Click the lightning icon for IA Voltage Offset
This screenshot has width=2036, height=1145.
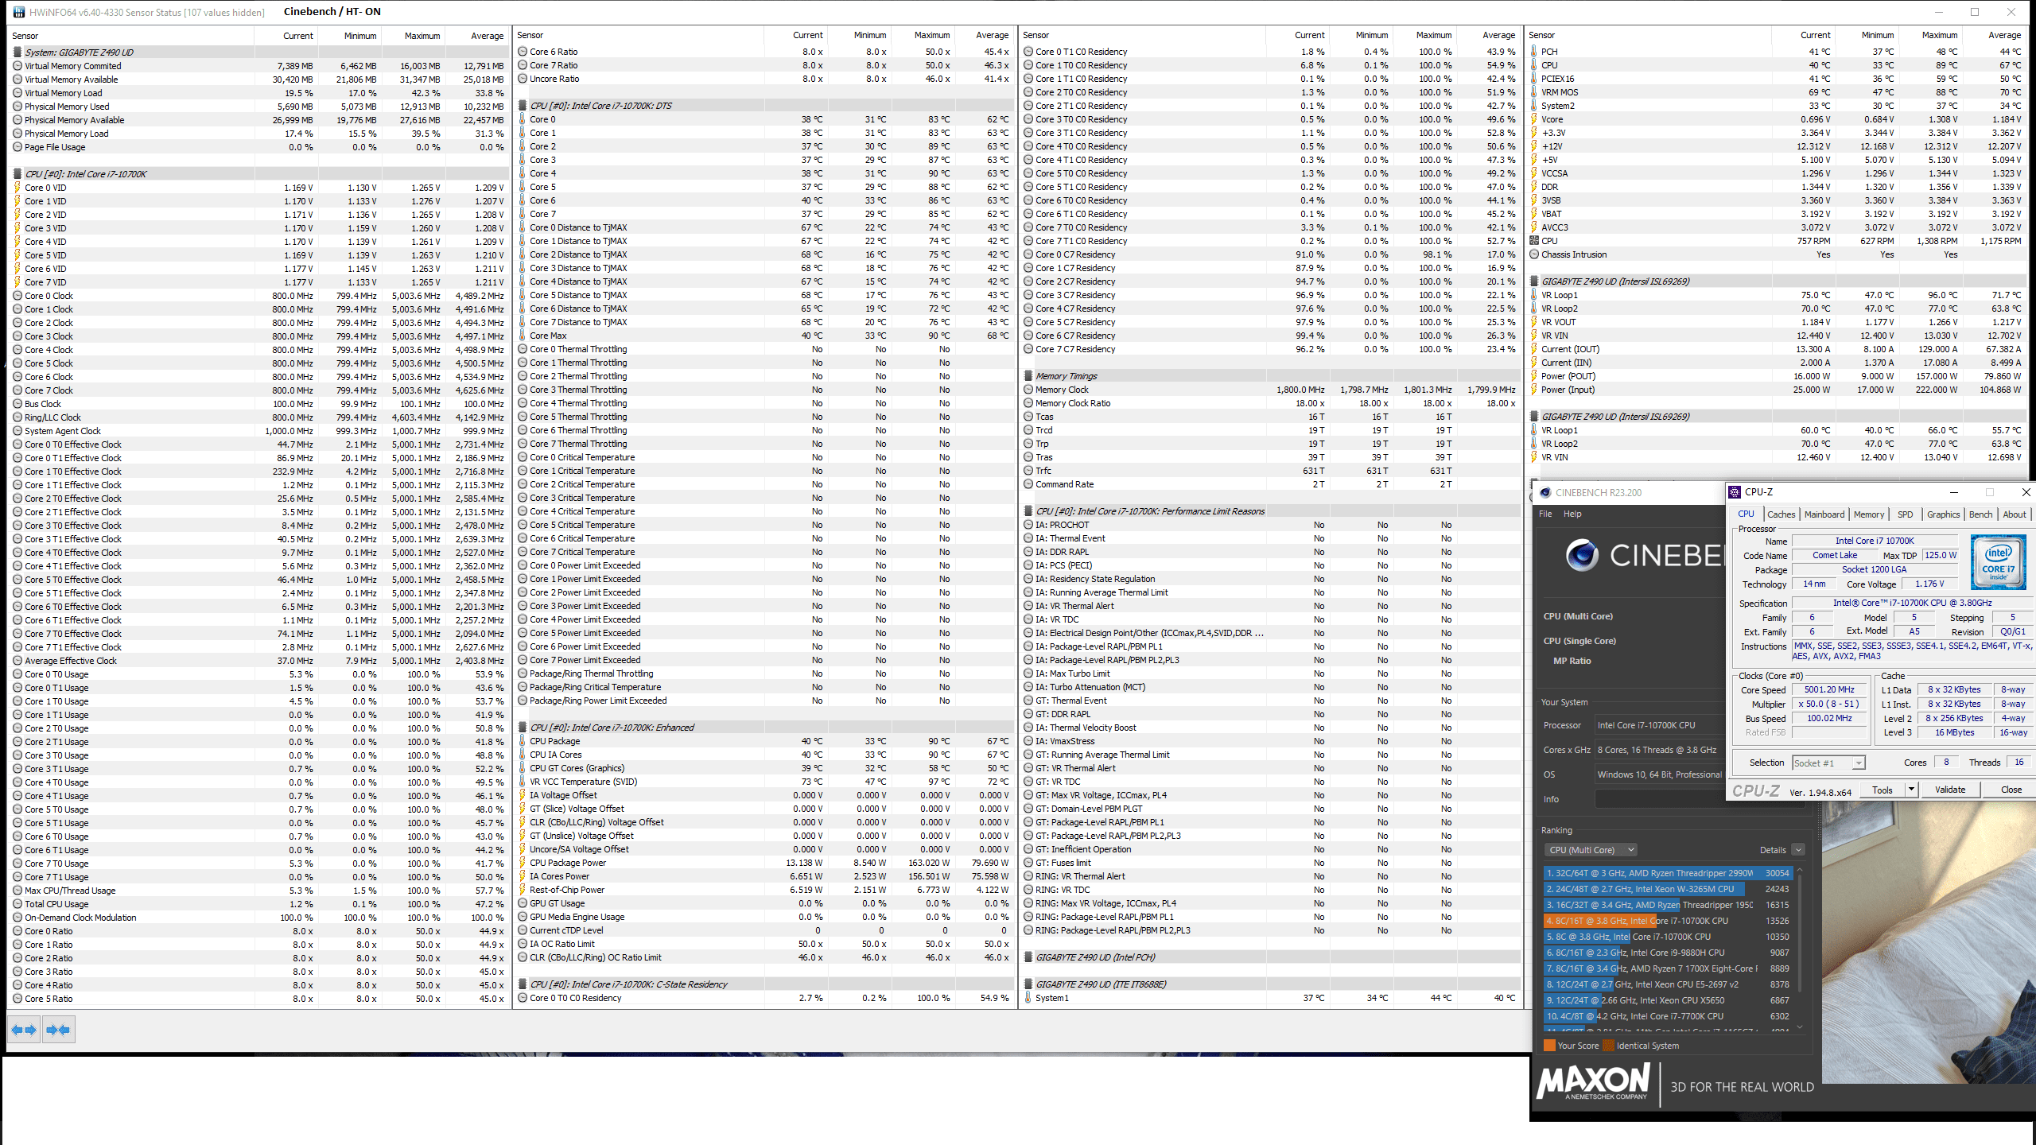(x=523, y=795)
